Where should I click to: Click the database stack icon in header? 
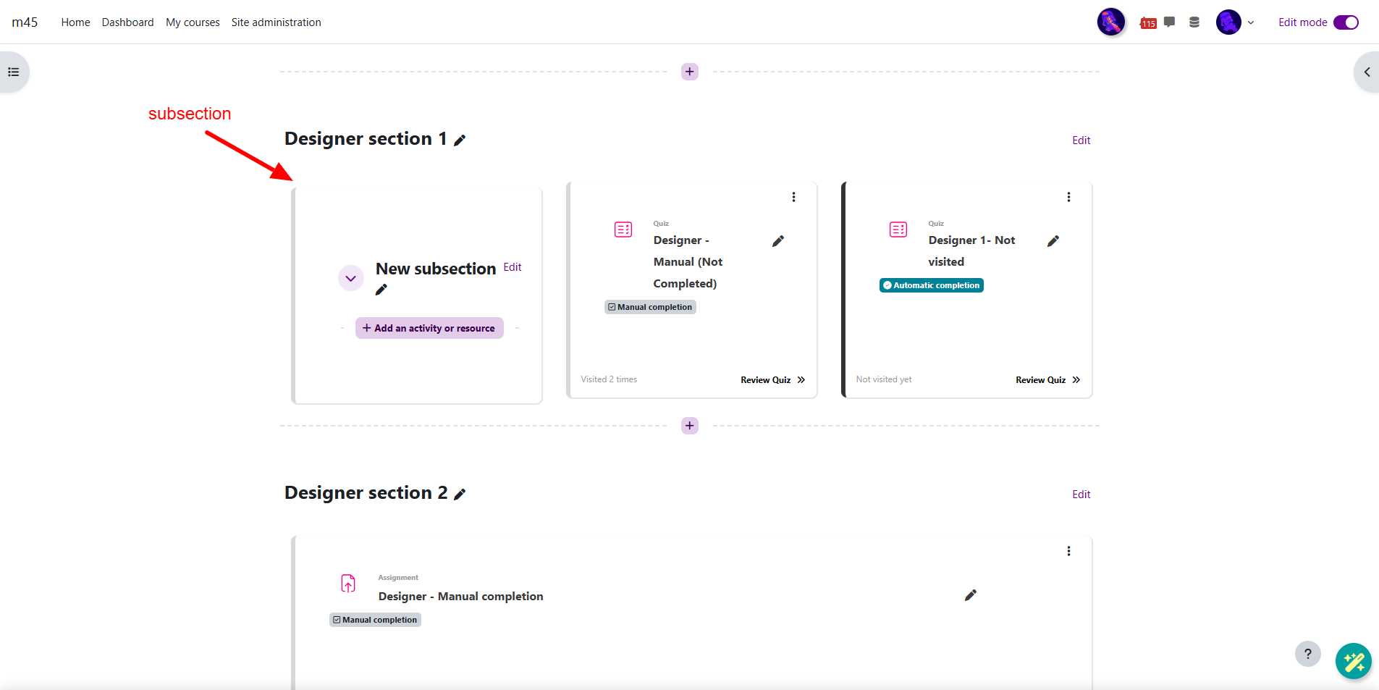[x=1194, y=22]
